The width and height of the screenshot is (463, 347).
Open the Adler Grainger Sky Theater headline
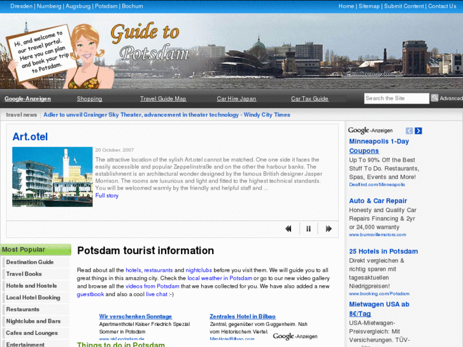tap(167, 115)
